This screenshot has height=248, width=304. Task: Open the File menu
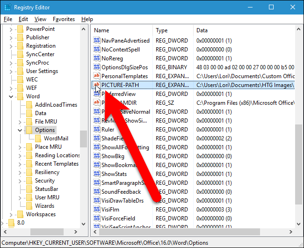(8, 19)
